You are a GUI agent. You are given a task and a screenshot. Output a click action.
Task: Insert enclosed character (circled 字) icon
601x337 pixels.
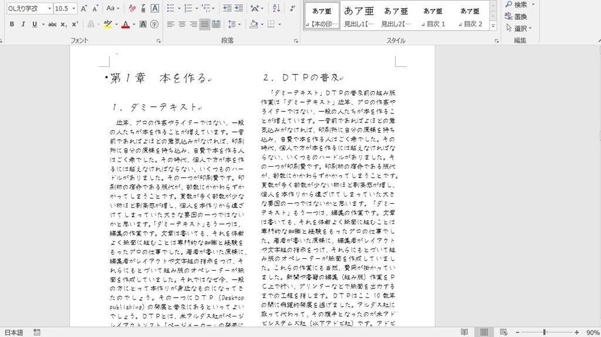point(154,24)
